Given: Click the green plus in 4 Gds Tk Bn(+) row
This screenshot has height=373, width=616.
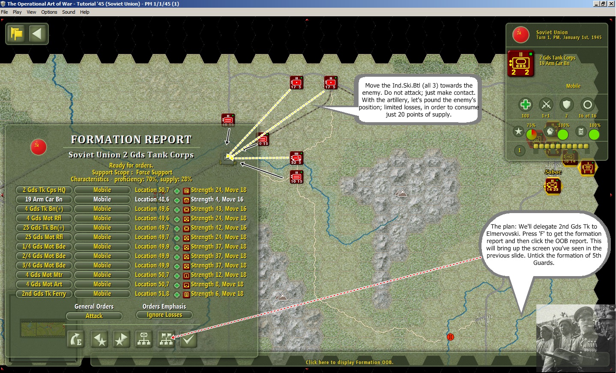Looking at the screenshot, I should [x=176, y=210].
